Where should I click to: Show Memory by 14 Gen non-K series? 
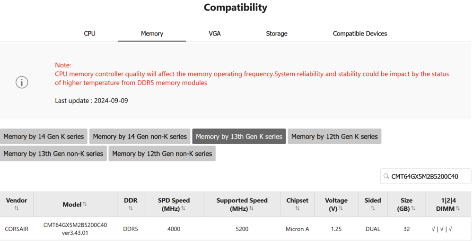pyautogui.click(x=140, y=137)
